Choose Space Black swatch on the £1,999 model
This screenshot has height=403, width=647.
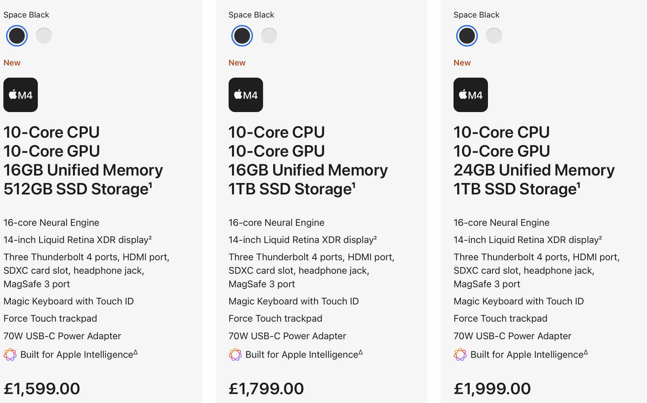tap(467, 36)
